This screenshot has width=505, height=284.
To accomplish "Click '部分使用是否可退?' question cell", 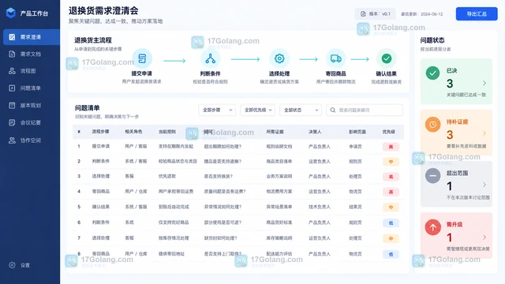I will click(x=223, y=222).
